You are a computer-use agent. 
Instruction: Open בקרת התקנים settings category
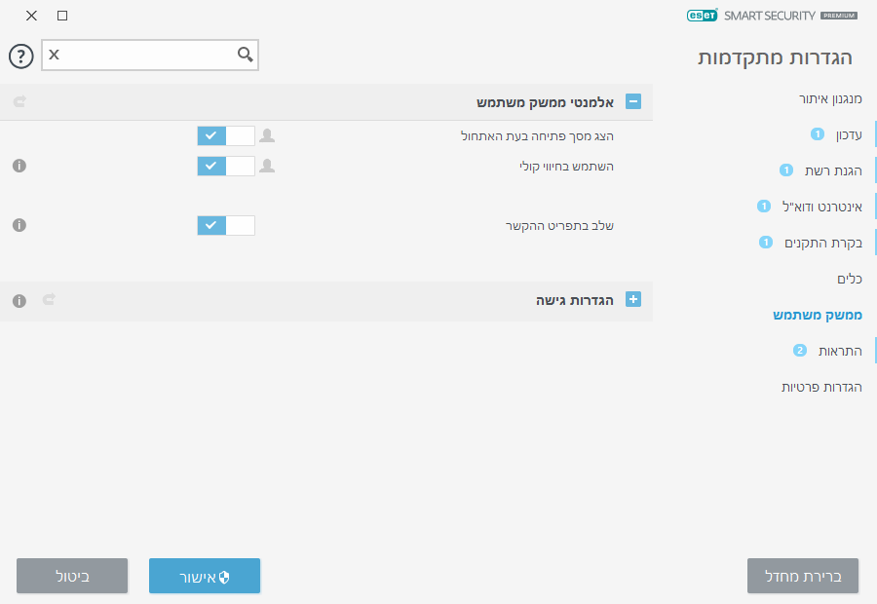point(823,243)
